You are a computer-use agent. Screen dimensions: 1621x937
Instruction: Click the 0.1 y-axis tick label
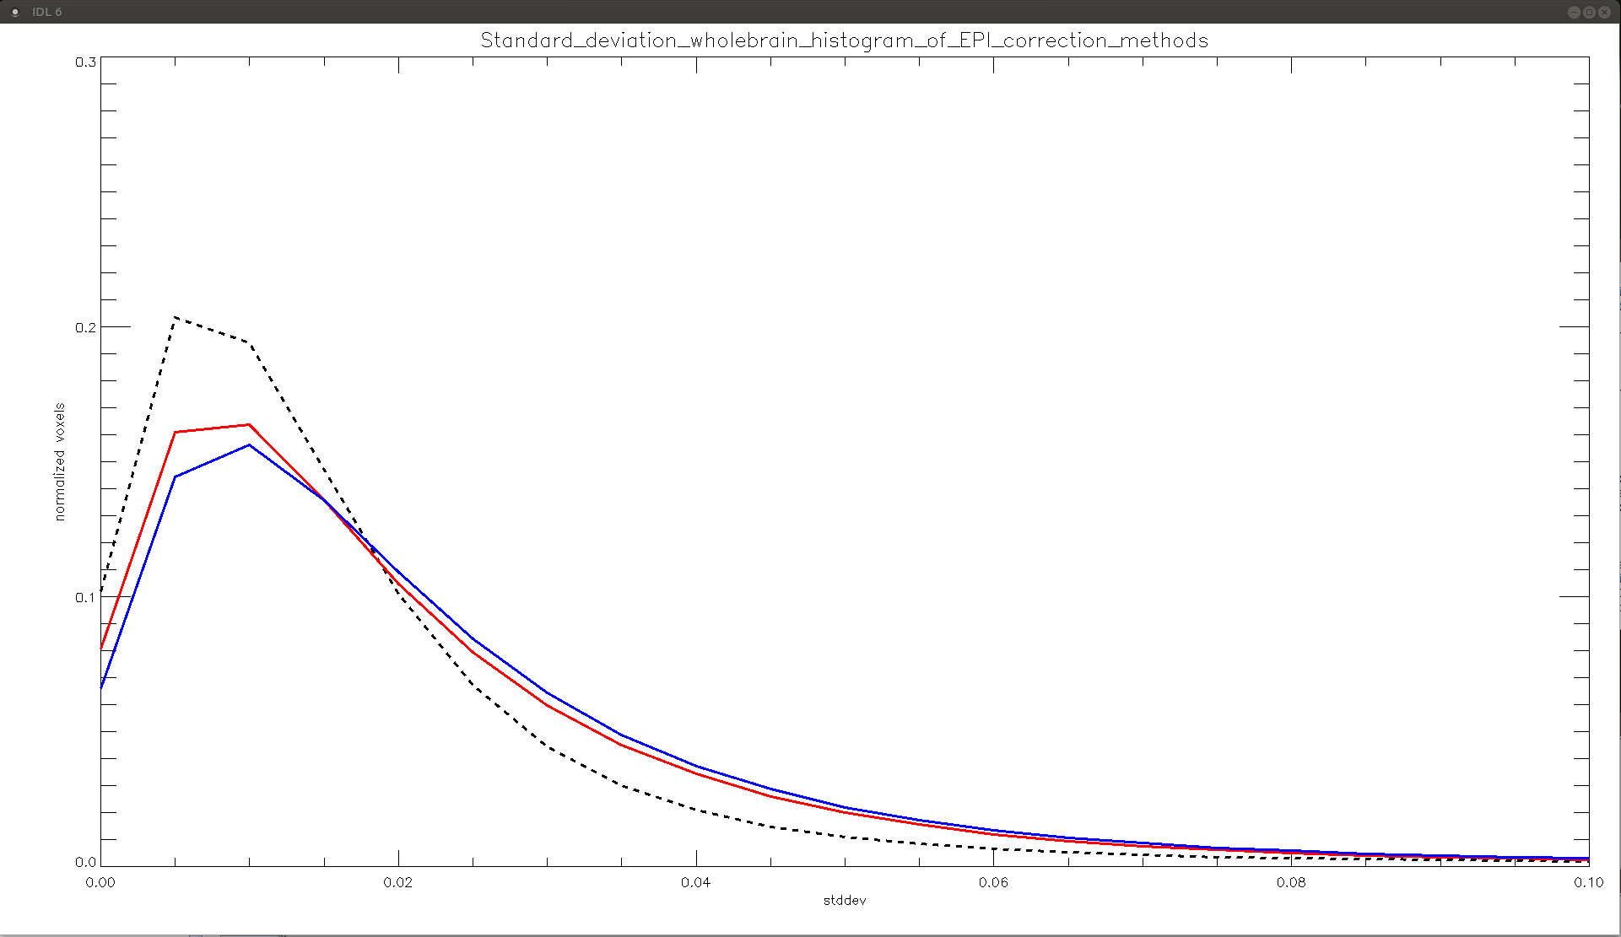[85, 597]
